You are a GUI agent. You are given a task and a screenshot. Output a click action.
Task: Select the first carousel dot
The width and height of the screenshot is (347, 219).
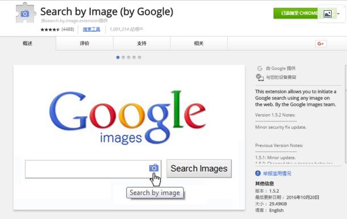click(x=118, y=57)
